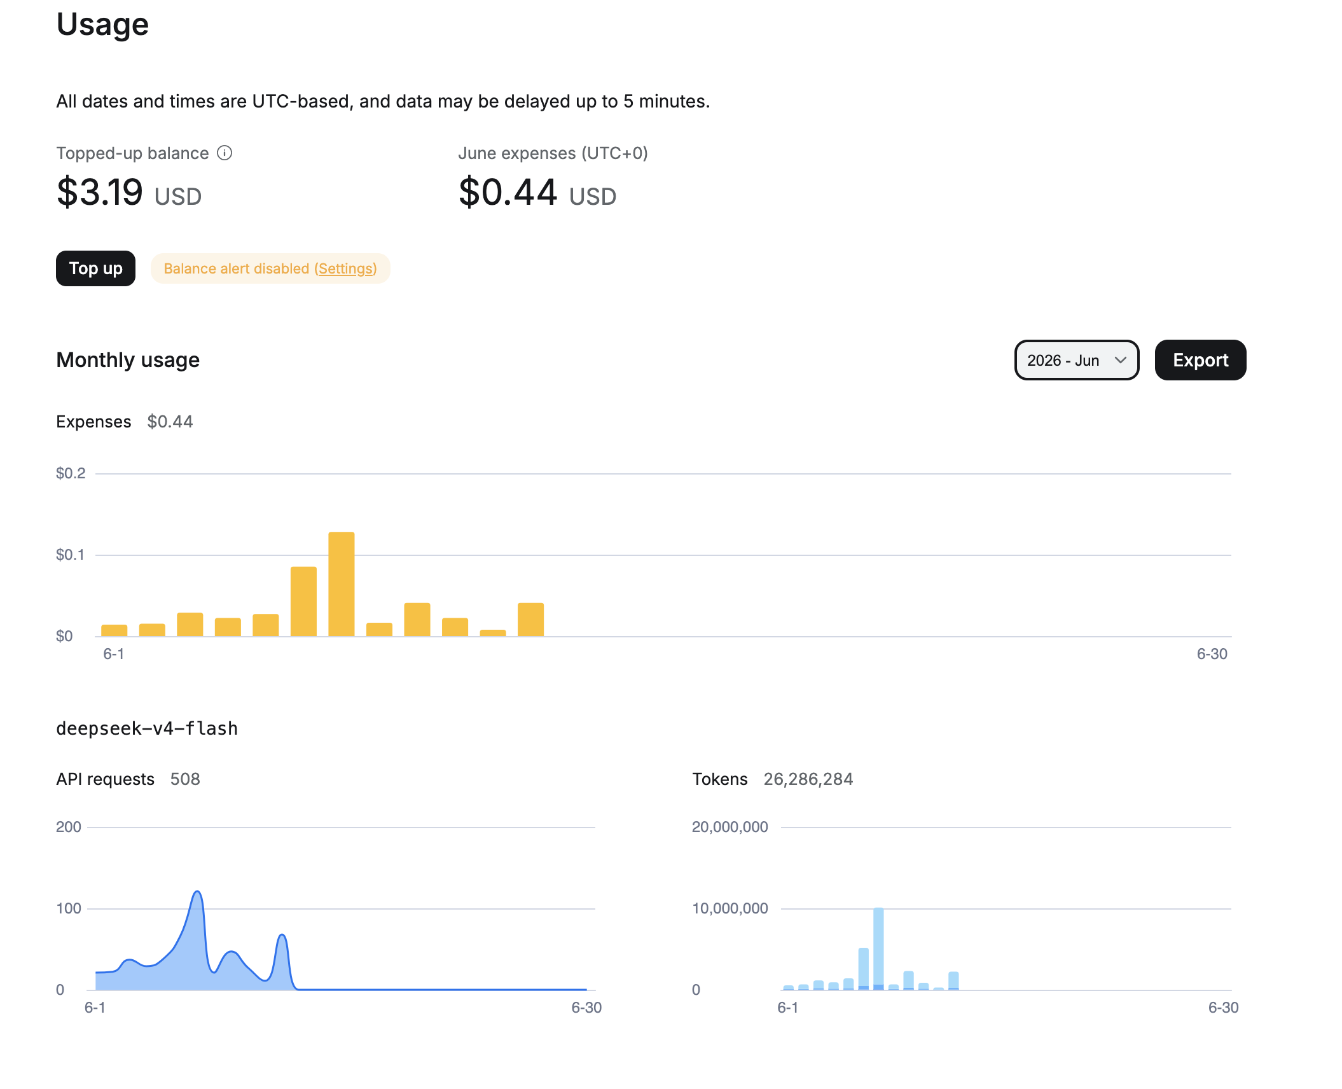Screen dimensions: 1342x1089
Task: Click the info icon beside Topped-up balance
Action: (x=225, y=153)
